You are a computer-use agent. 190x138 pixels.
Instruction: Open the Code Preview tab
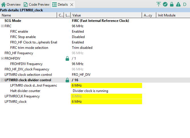(37, 5)
